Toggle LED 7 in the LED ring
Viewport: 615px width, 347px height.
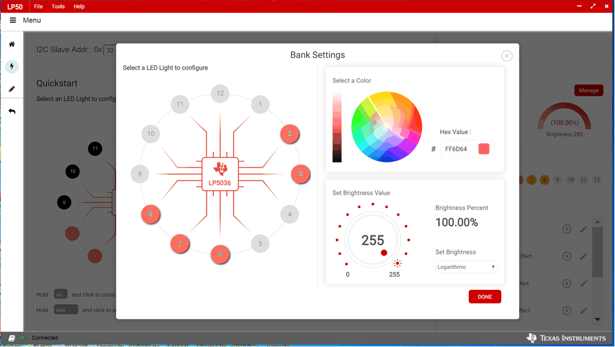[x=180, y=244]
